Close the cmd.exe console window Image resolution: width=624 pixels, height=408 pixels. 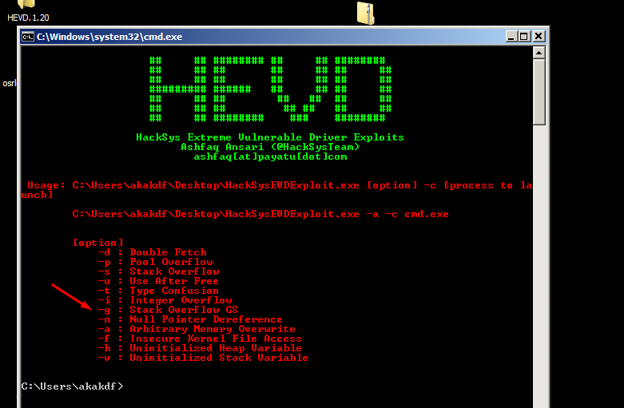point(539,36)
